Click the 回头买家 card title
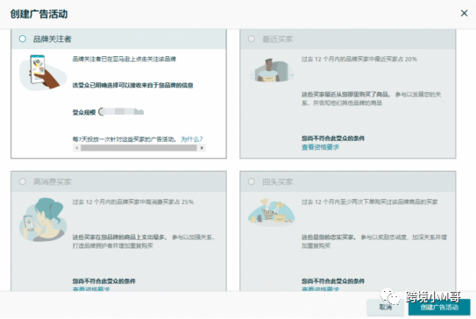This screenshot has width=476, height=319. (x=278, y=181)
